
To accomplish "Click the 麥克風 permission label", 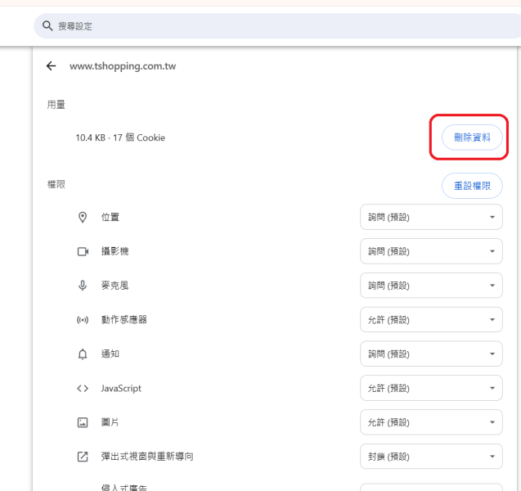I will pos(115,286).
